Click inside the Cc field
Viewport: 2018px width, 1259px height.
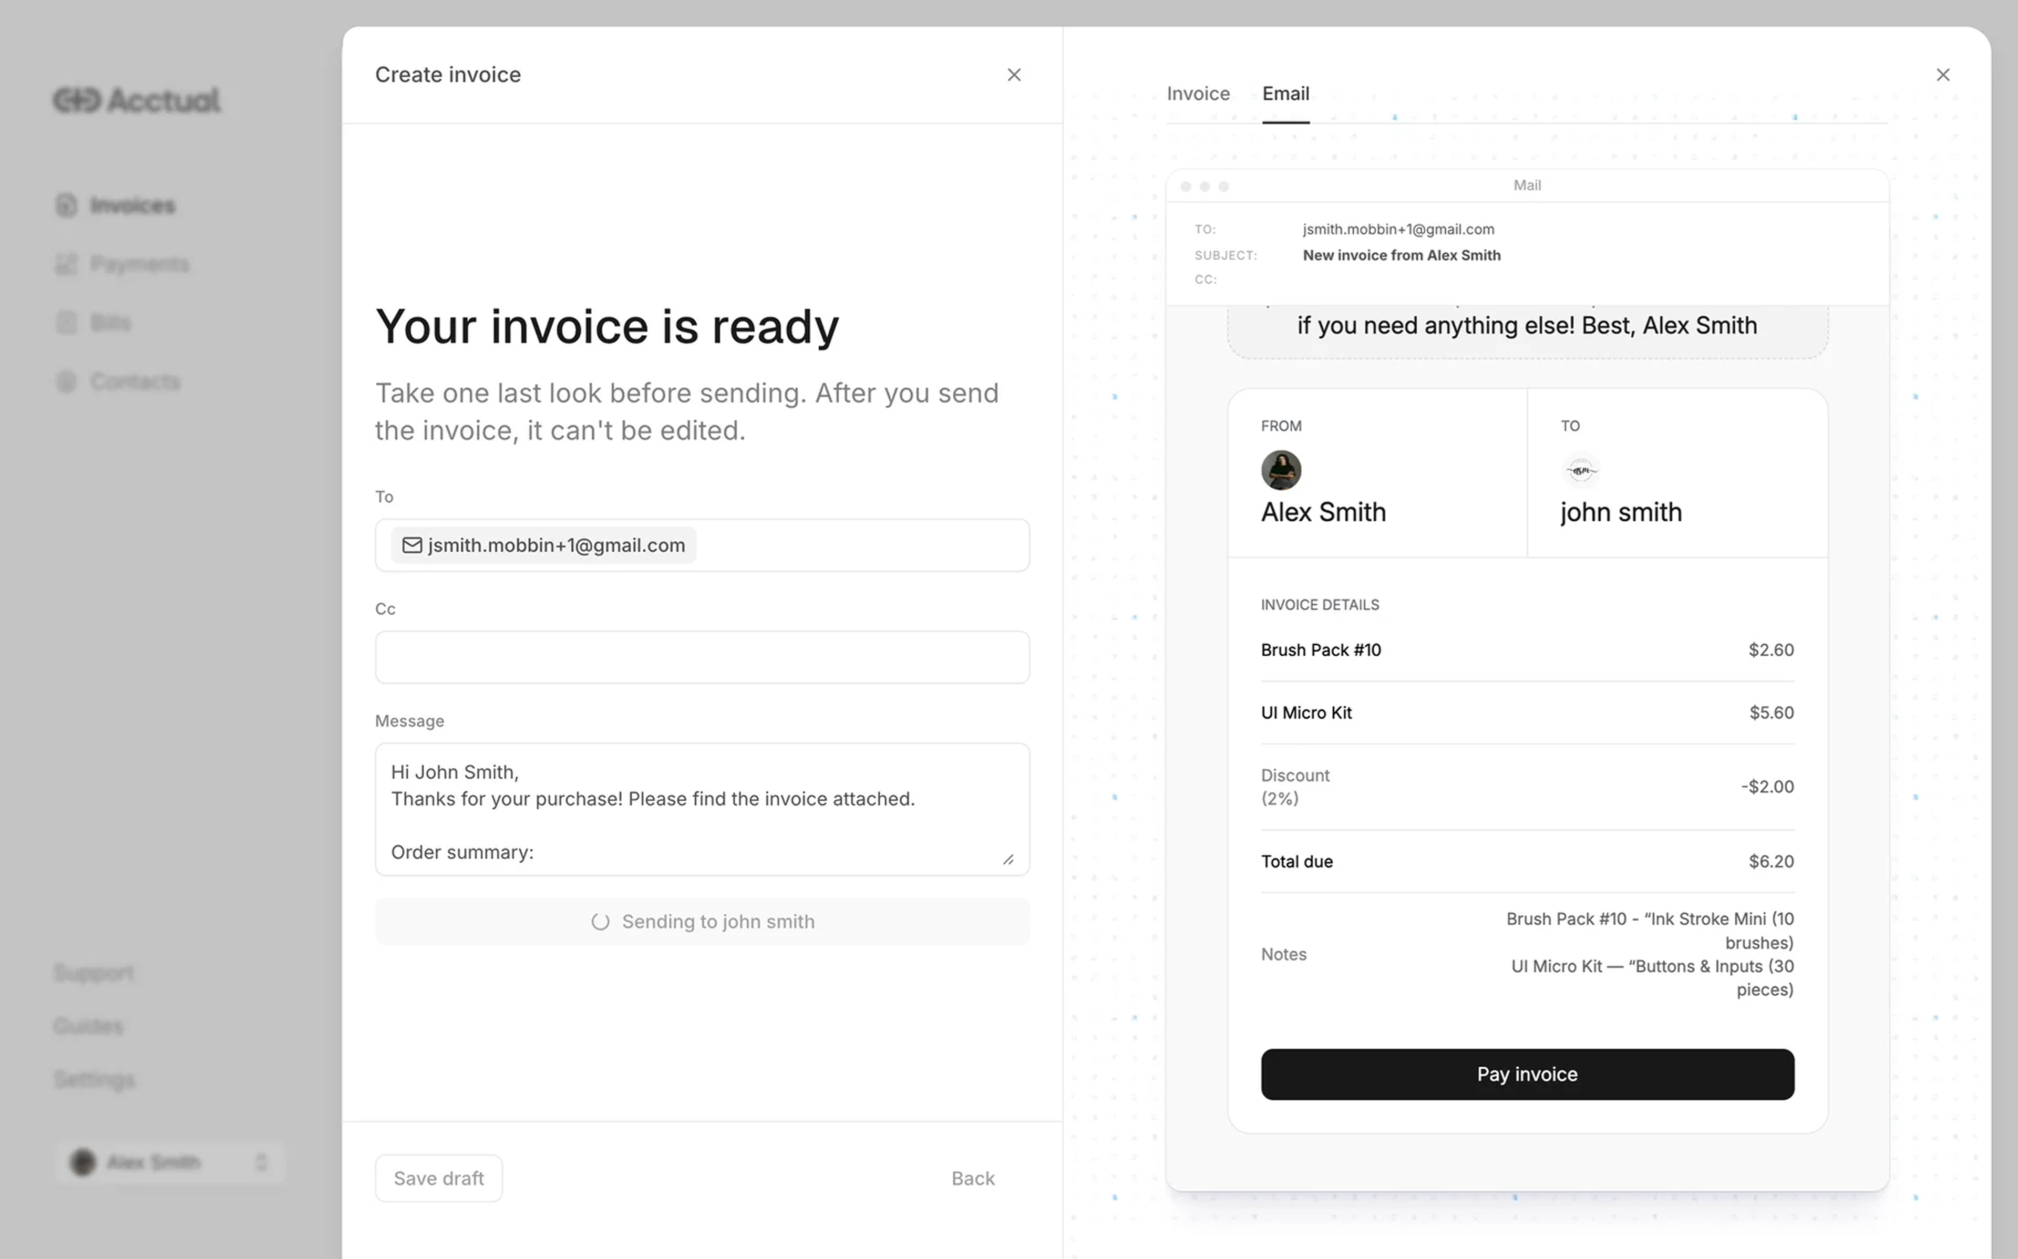tap(702, 657)
